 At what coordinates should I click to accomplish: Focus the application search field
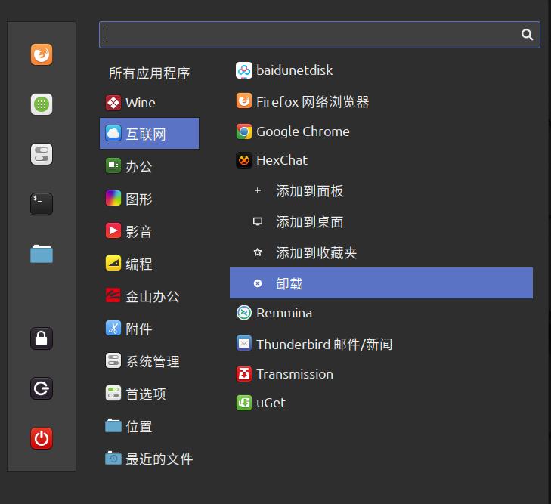pos(320,35)
